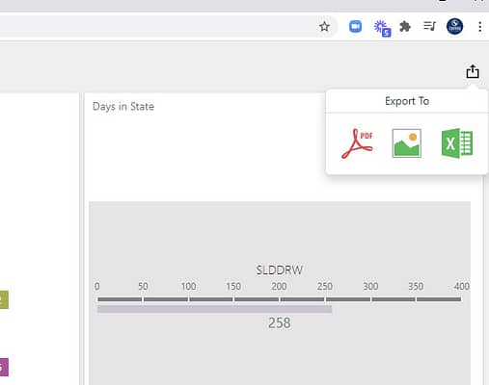489x385 pixels.
Task: Export the dashboard as an image
Action: [x=407, y=143]
